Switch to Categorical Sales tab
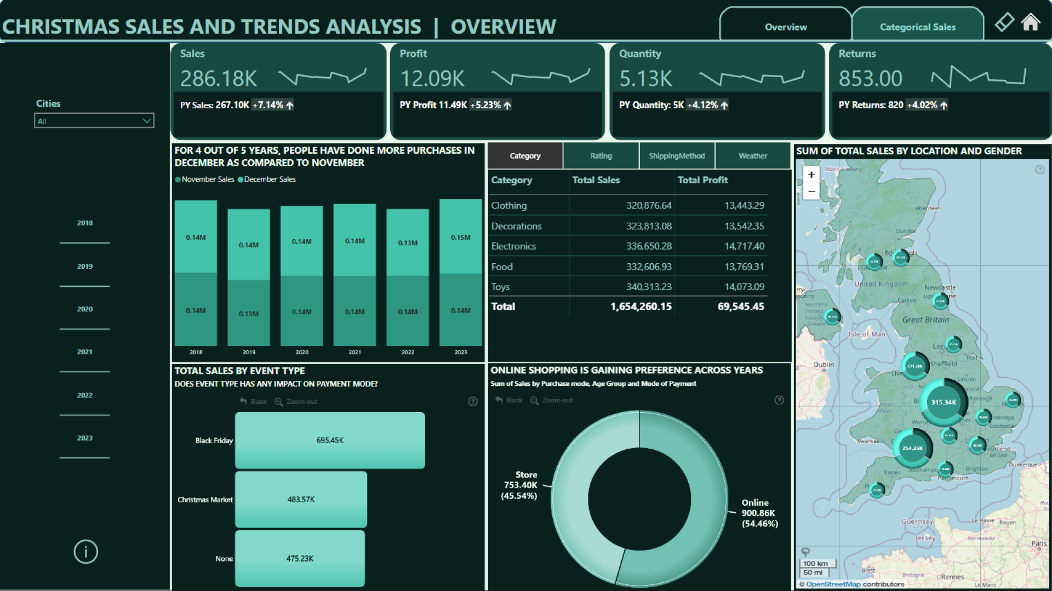The image size is (1052, 591). [918, 27]
